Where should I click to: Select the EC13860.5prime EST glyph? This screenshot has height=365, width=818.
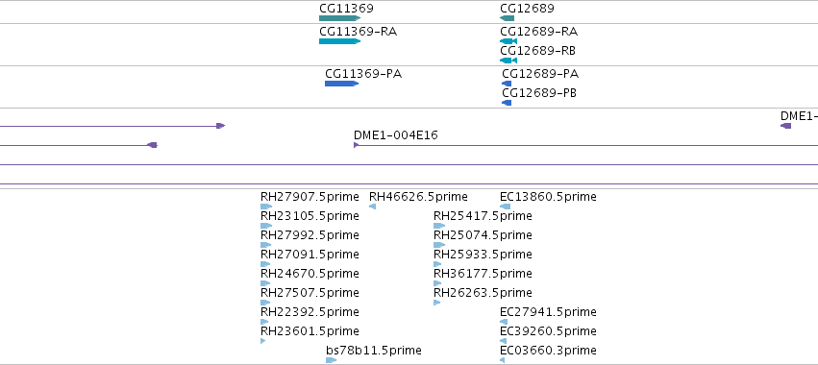tap(505, 207)
